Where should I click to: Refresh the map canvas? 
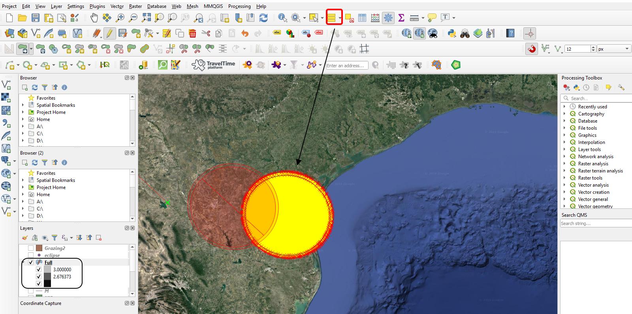263,18
